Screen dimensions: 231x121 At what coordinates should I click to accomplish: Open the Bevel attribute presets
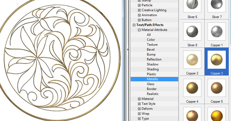pos(151,50)
